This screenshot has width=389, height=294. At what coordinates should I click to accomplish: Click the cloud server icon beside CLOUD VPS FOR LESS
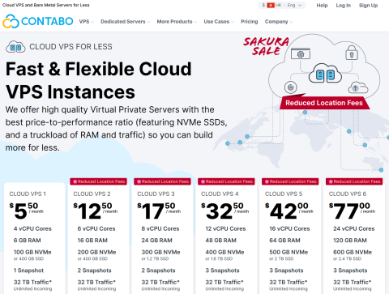[x=15, y=47]
